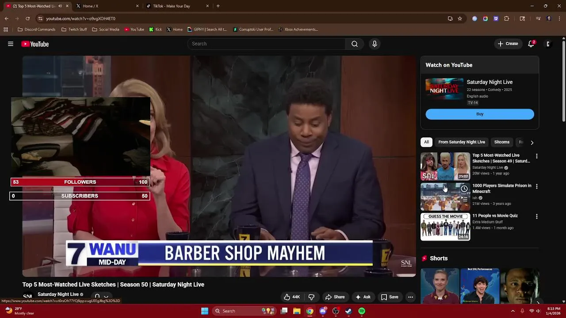The image size is (566, 318).
Task: Switch to the Home / X tab
Action: pyautogui.click(x=107, y=6)
